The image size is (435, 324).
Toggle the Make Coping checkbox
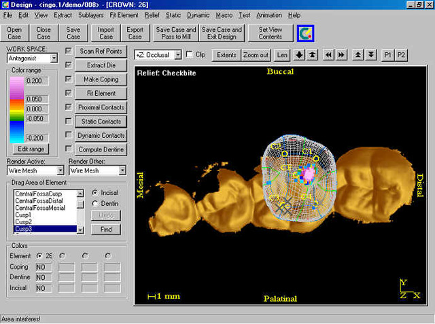(x=68, y=79)
